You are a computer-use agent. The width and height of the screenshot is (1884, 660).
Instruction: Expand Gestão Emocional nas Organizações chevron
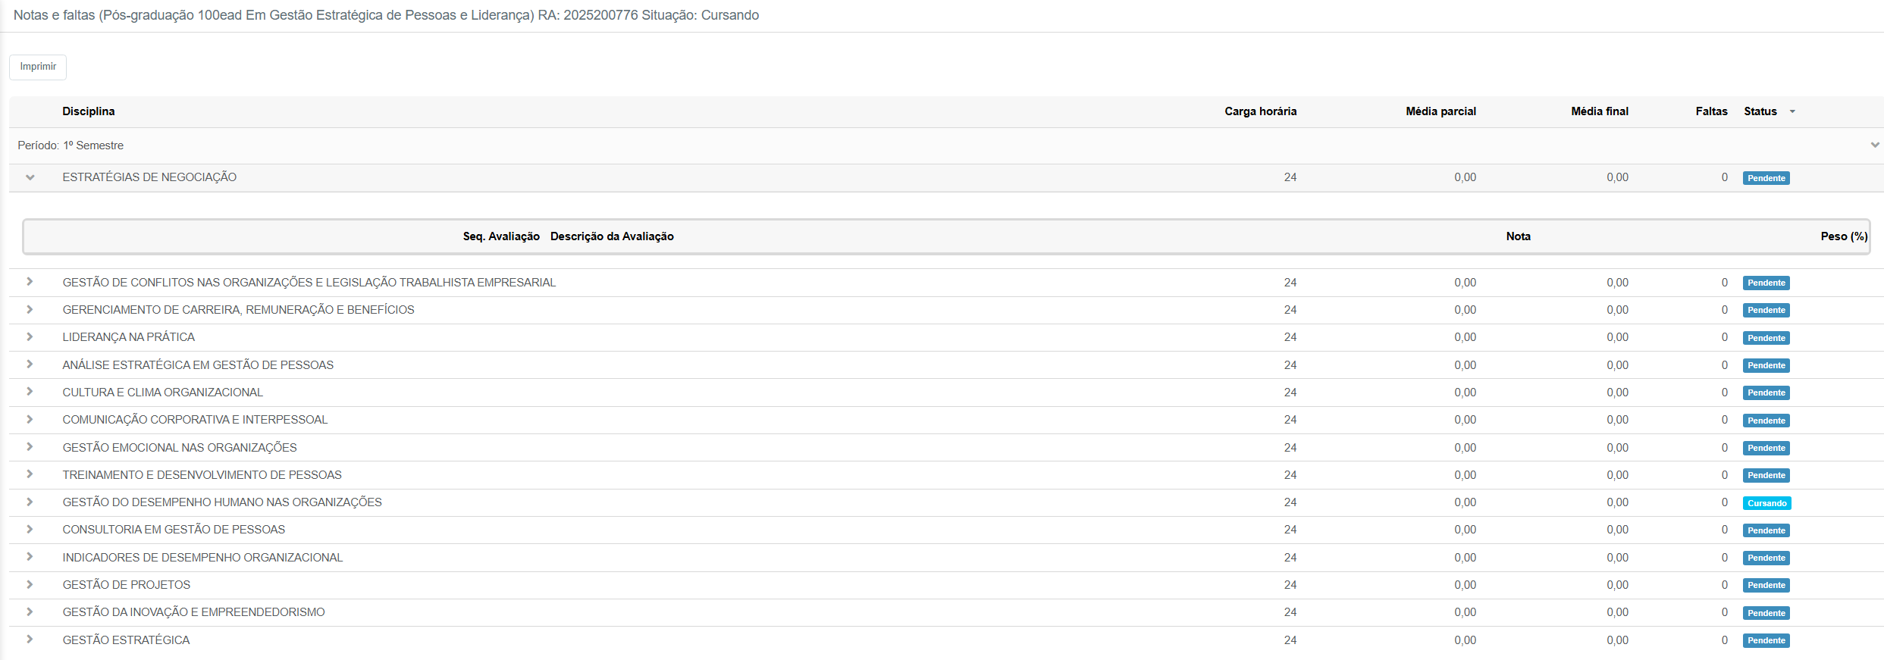30,447
